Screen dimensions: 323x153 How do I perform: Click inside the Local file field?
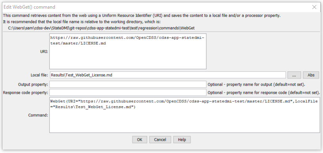pos(168,75)
